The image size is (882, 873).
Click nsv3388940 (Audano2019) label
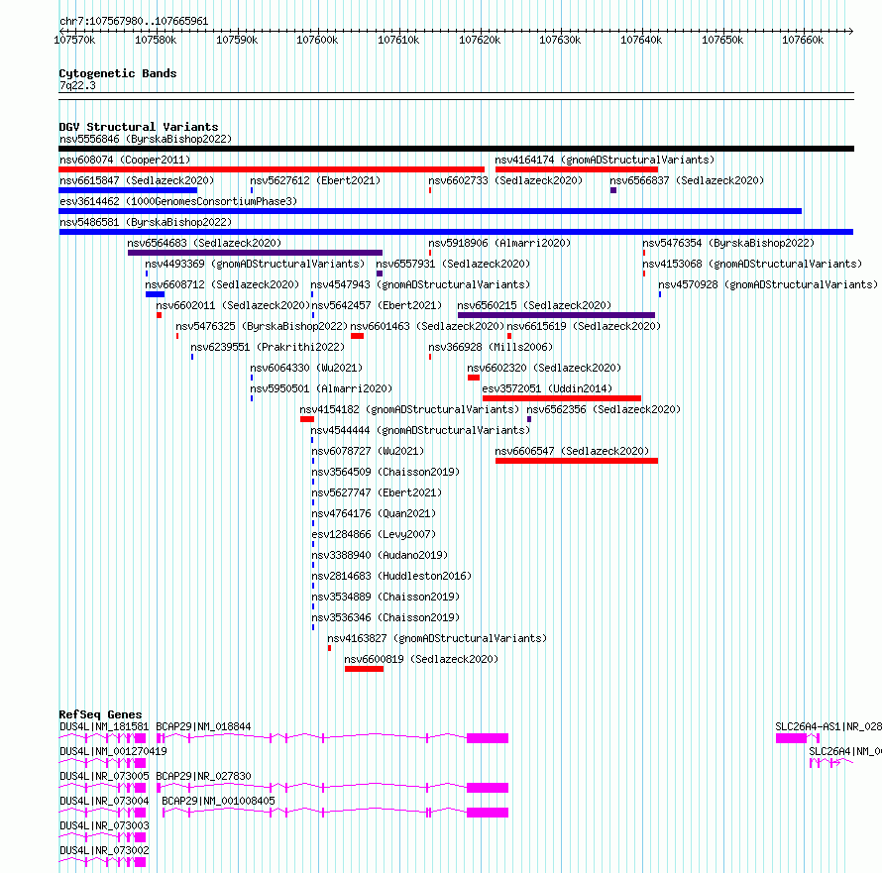[380, 555]
